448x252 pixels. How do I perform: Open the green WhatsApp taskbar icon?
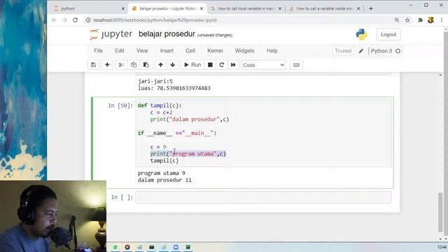point(115,247)
